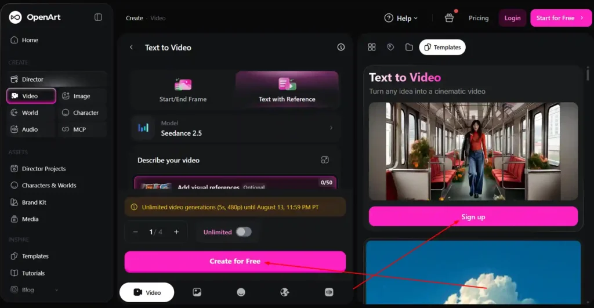Switch to character face icon in bottom bar
The height and width of the screenshot is (308, 594).
(x=241, y=292)
